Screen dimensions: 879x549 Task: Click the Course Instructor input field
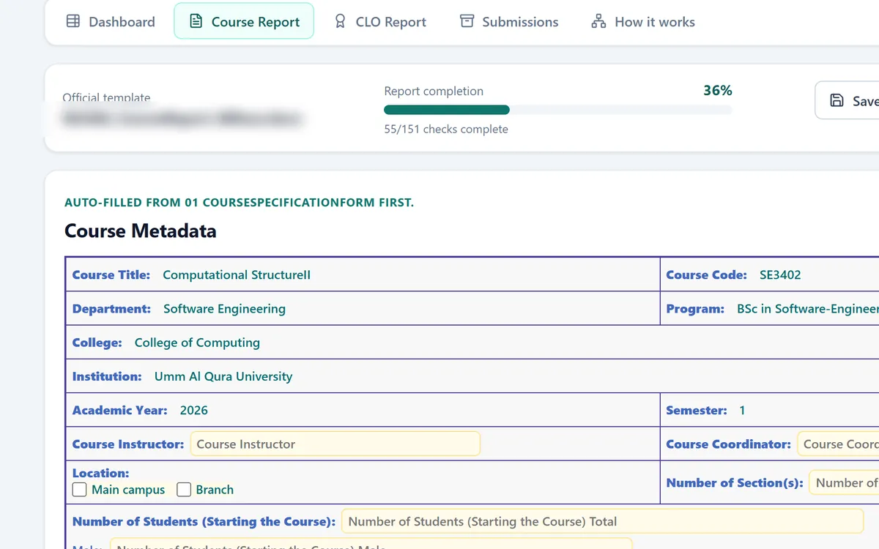(x=335, y=444)
